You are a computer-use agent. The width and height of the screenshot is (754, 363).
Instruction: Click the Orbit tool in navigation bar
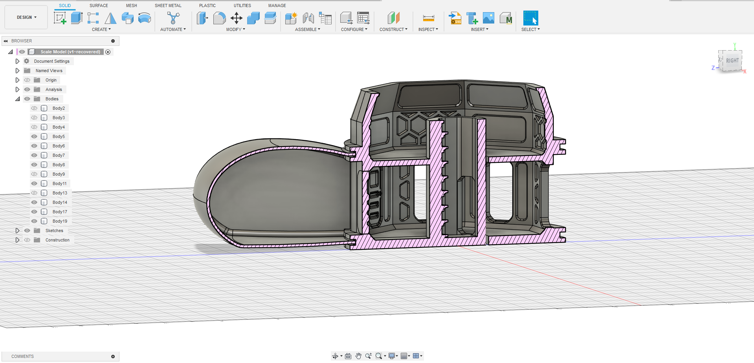[335, 356]
